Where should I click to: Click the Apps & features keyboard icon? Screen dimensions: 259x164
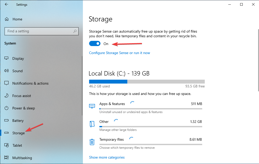point(92,106)
